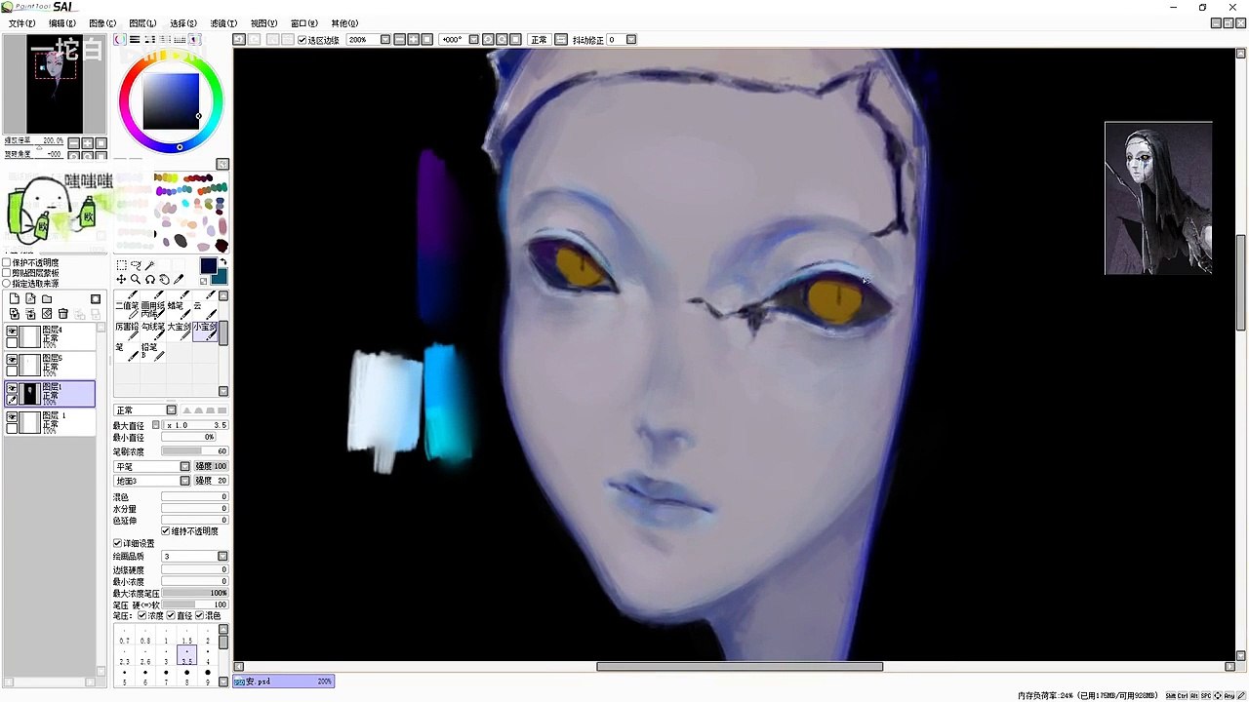The height and width of the screenshot is (702, 1249).
Task: Toggle 详细设置 advanced settings checkbox
Action: pyautogui.click(x=118, y=543)
